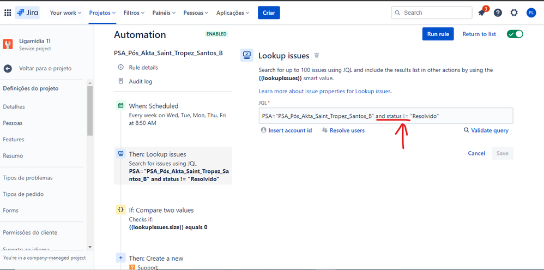
Task: Open the help question mark icon
Action: point(498,13)
